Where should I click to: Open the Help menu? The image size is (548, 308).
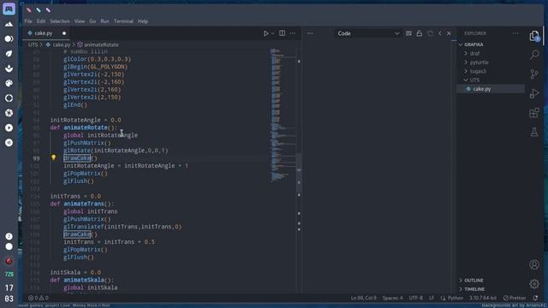pos(143,21)
